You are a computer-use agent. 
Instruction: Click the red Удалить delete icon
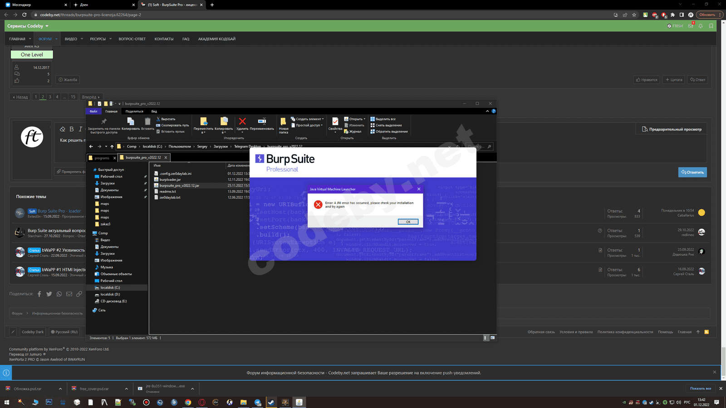pyautogui.click(x=242, y=121)
